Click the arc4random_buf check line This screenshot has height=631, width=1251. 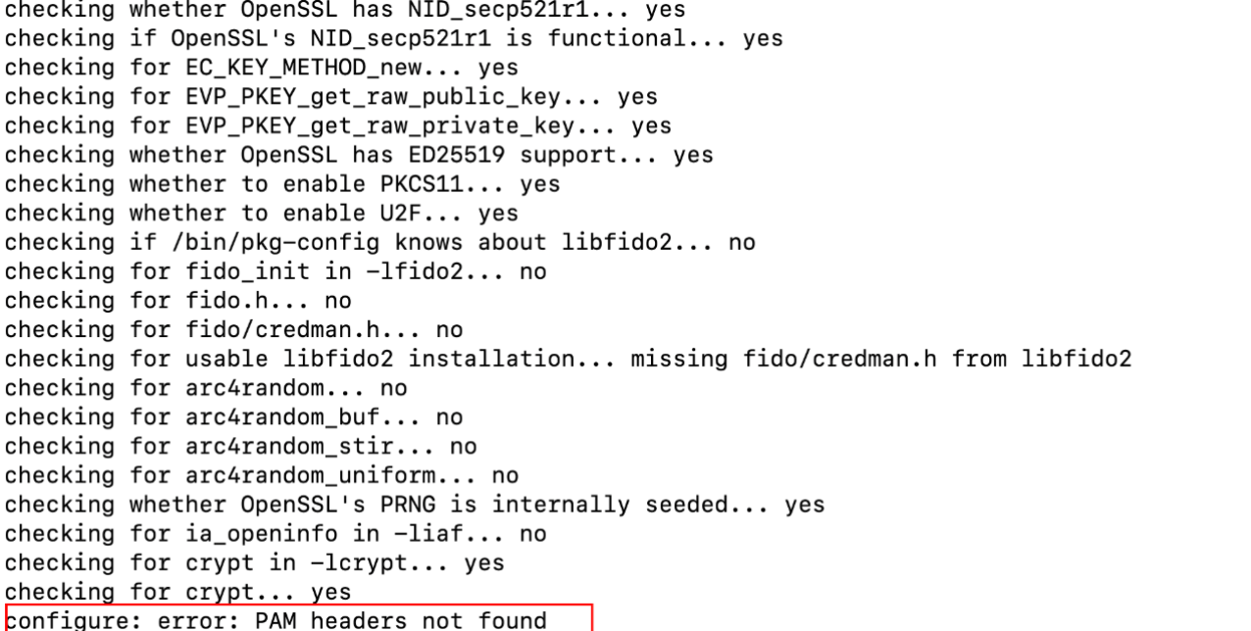233,416
